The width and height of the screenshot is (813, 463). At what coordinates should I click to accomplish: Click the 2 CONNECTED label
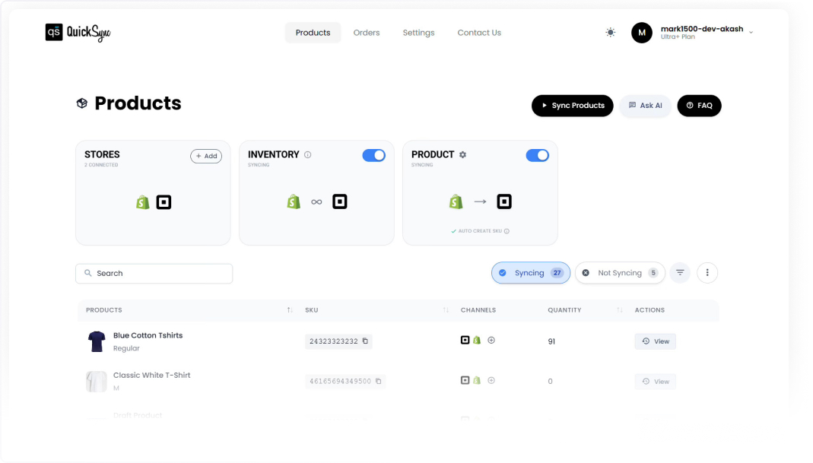pyautogui.click(x=101, y=165)
